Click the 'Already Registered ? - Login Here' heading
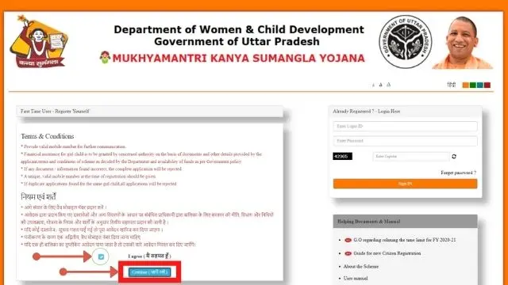This screenshot has width=508, height=285. pyautogui.click(x=367, y=111)
